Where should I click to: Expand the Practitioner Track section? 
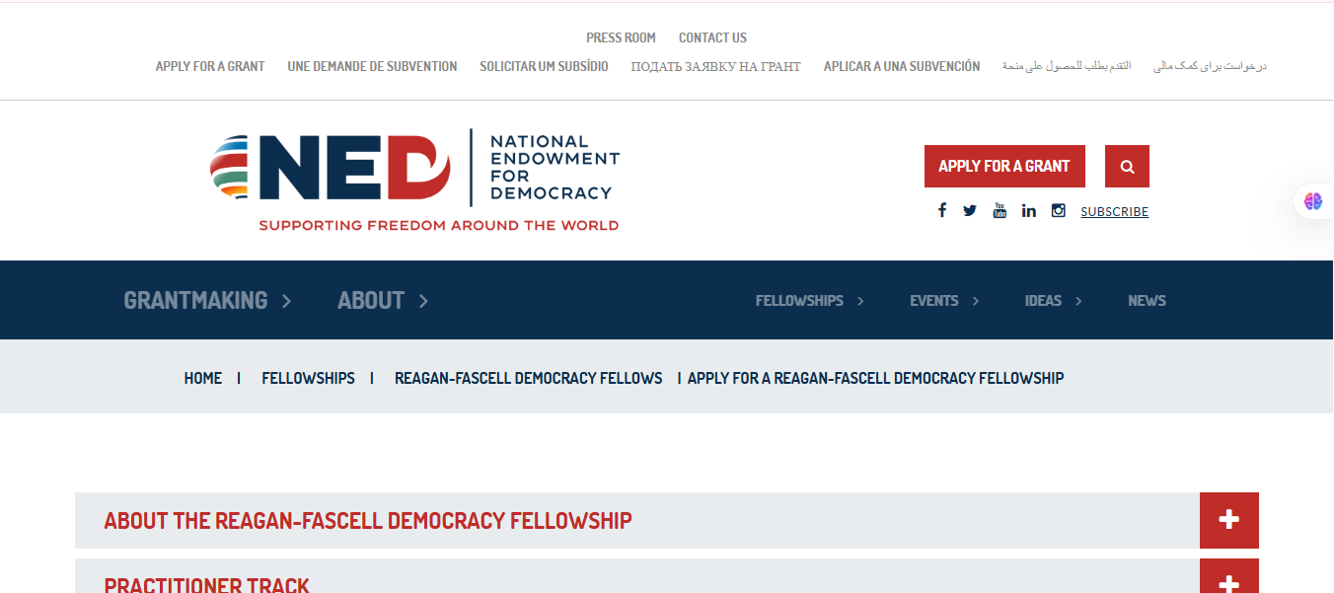pos(1228,580)
